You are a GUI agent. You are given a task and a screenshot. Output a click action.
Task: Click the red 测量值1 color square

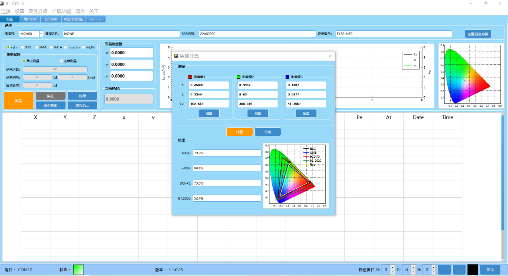pos(190,77)
